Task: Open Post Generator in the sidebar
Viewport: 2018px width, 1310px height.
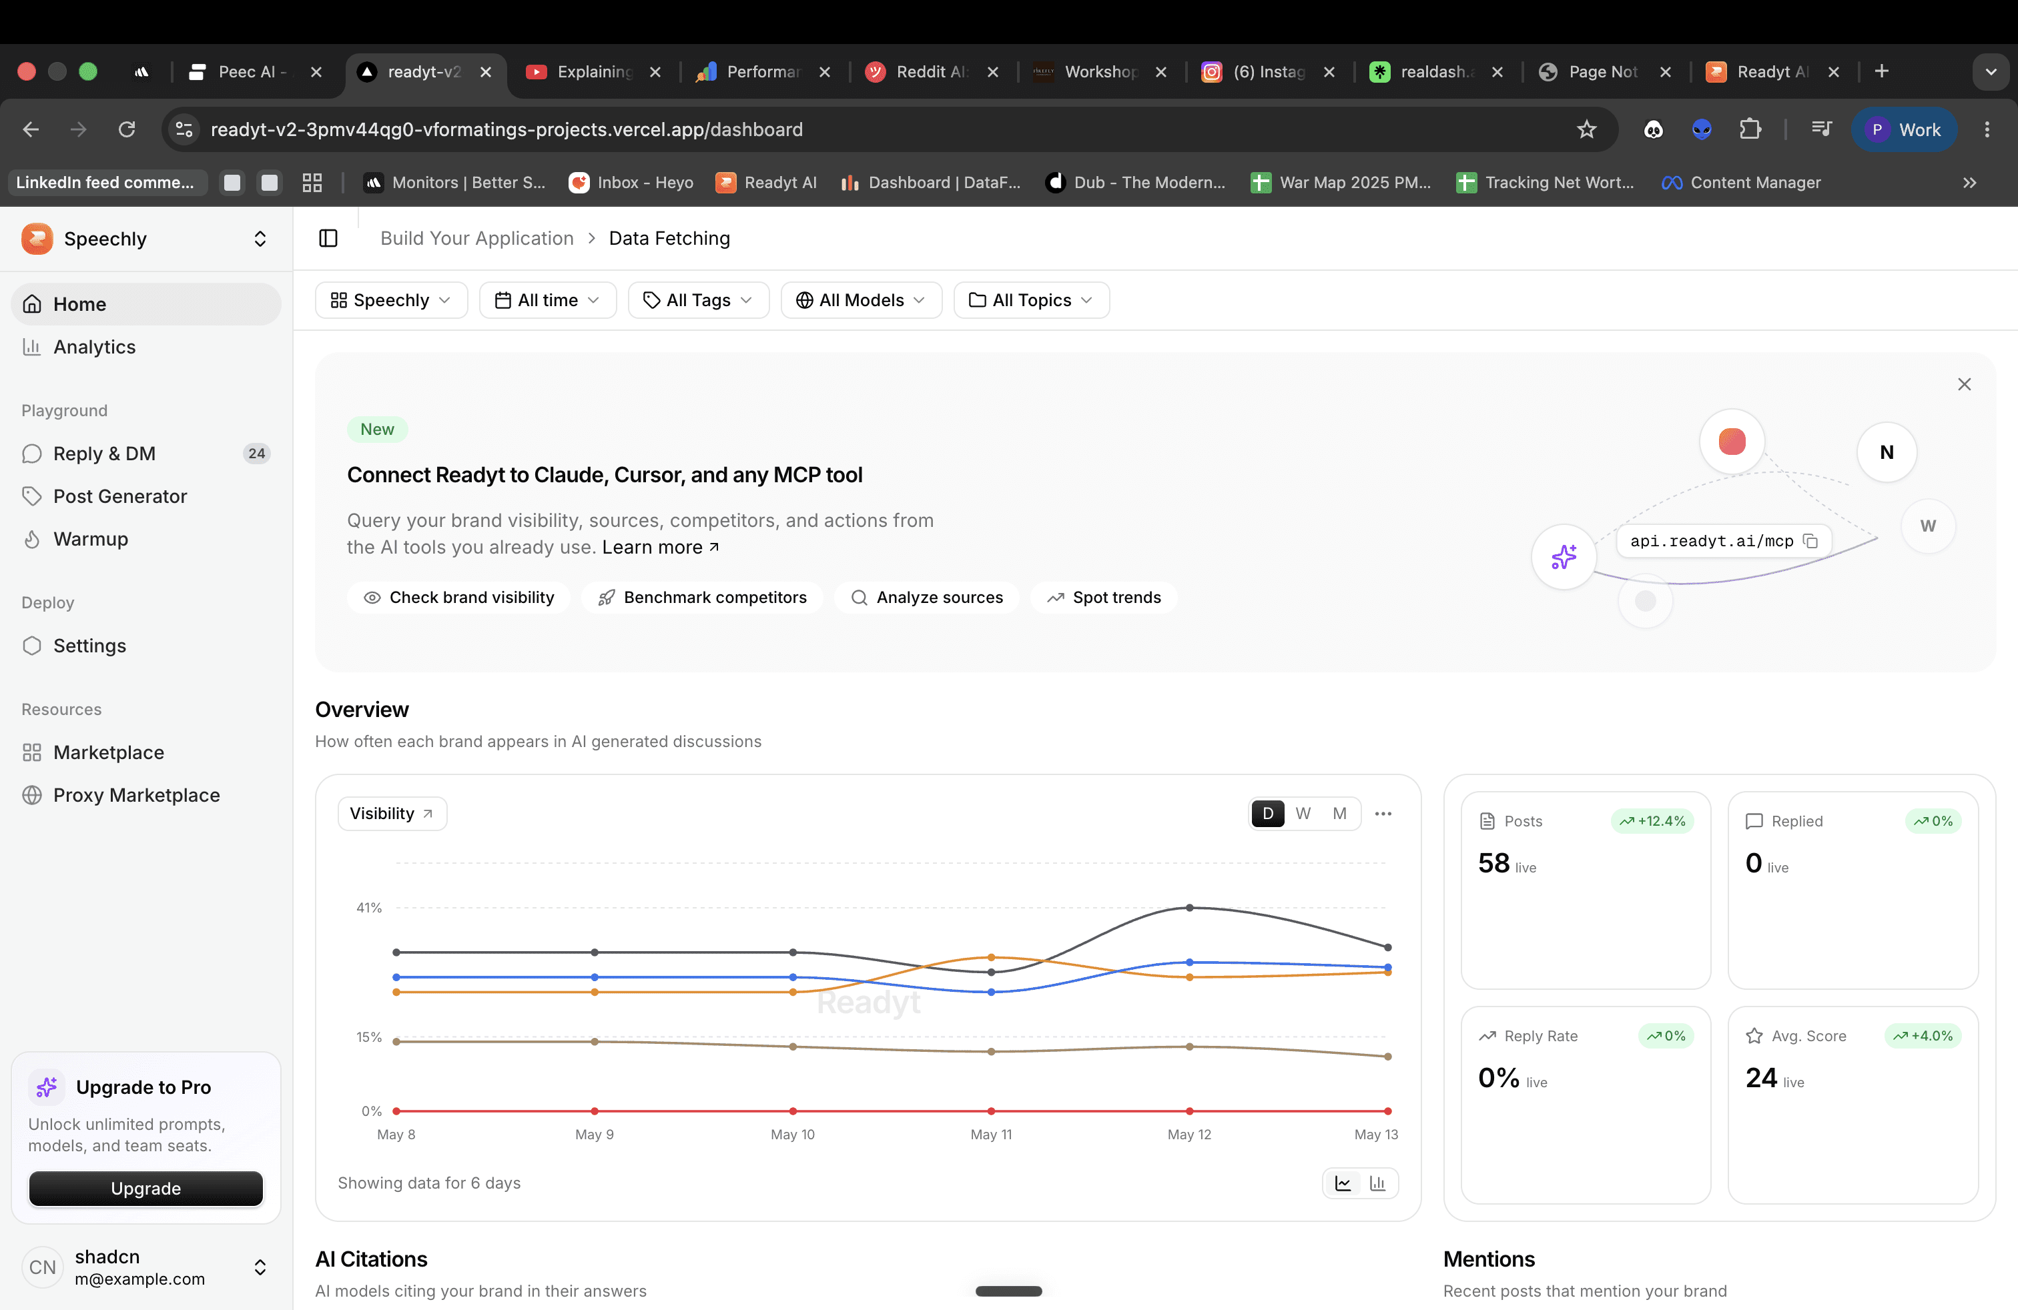Action: [x=145, y=496]
